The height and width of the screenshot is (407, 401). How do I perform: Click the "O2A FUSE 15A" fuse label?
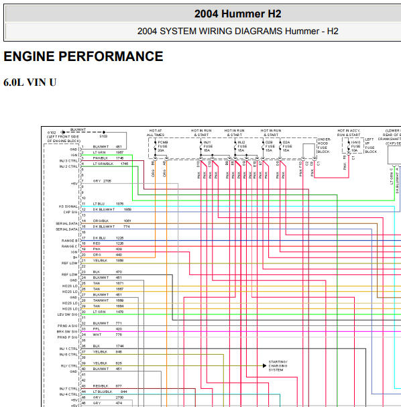[x=287, y=146]
